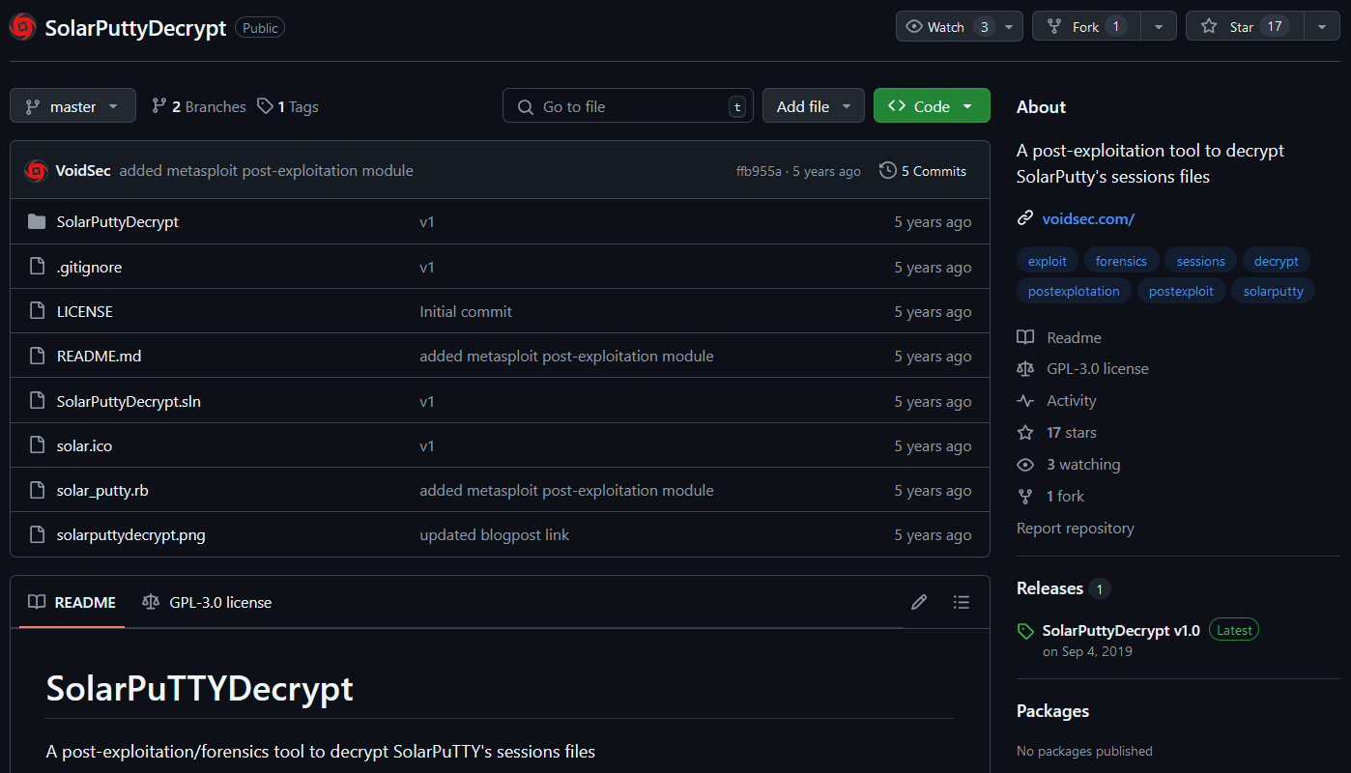Open commit hash ffb955a
Viewport: 1351px width, 773px height.
(759, 171)
